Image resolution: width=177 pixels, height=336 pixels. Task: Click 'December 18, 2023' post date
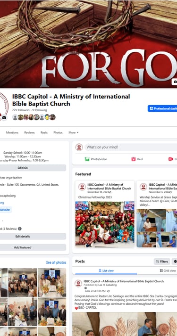click(98, 192)
